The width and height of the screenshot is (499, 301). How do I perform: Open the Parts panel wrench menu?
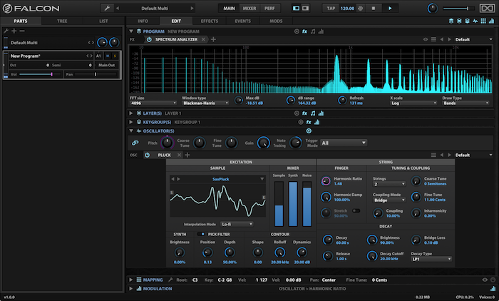click(x=6, y=31)
